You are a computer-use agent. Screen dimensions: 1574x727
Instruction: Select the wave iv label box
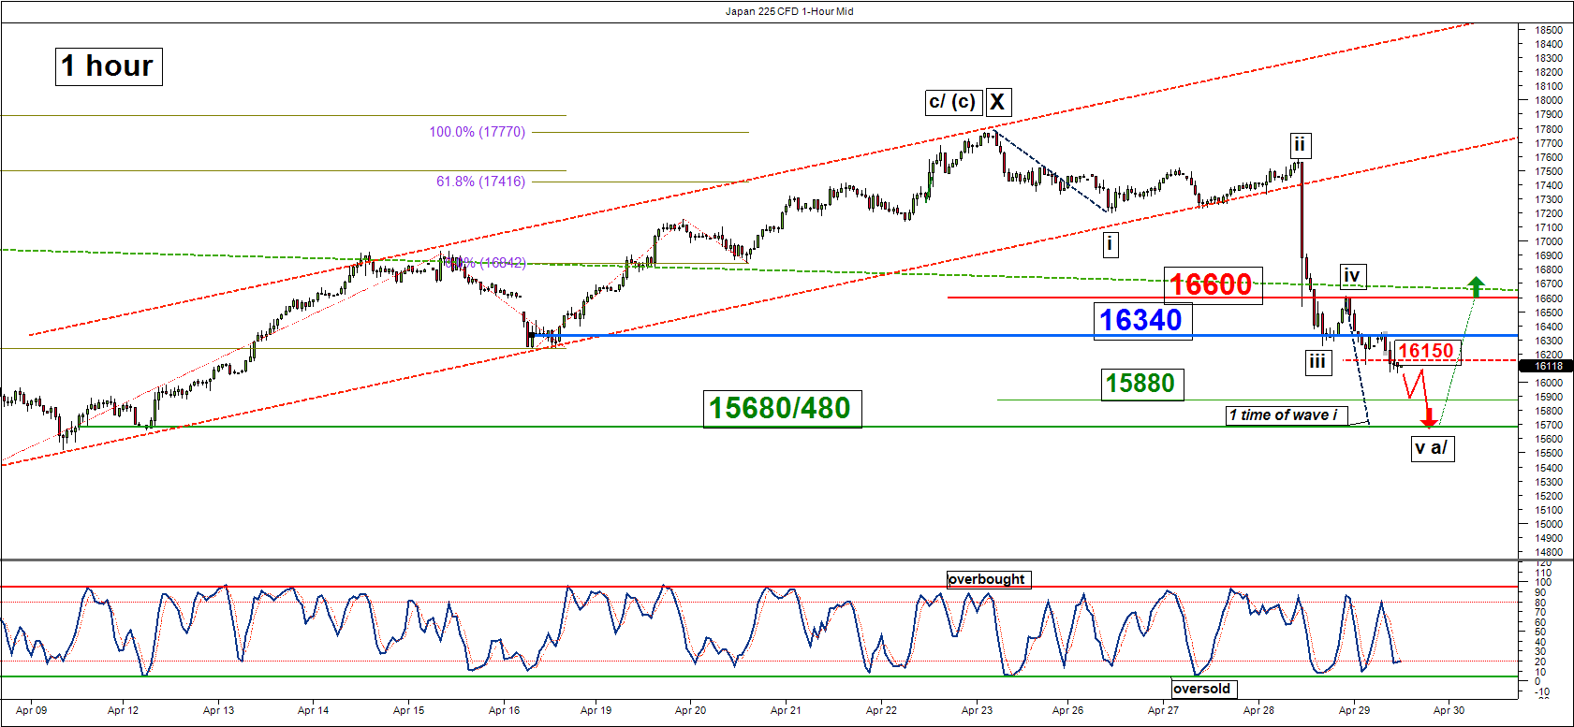[x=1352, y=275]
